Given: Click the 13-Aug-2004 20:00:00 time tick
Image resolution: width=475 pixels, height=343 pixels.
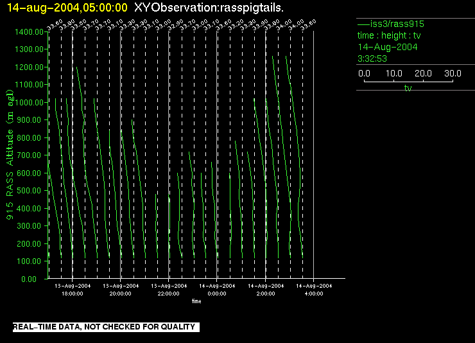Looking at the screenshot, I should pyautogui.click(x=121, y=289).
